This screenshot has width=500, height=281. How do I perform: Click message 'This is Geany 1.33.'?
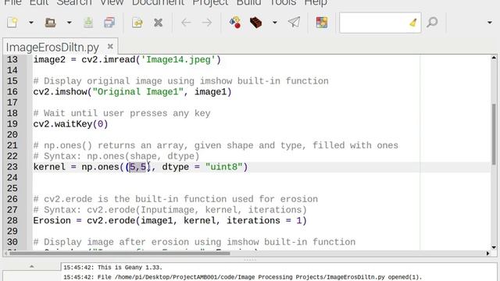(130, 267)
